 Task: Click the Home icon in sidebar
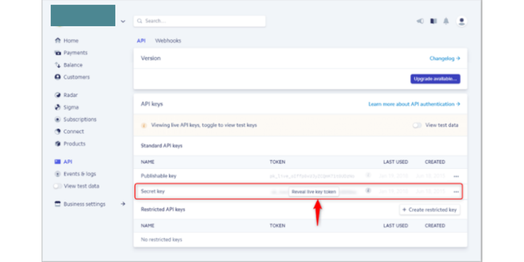pyautogui.click(x=58, y=40)
